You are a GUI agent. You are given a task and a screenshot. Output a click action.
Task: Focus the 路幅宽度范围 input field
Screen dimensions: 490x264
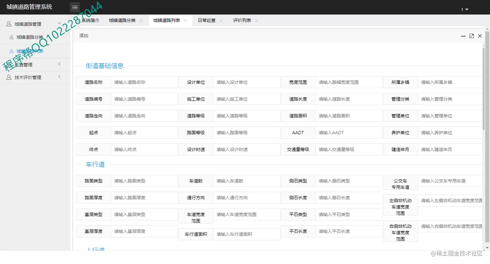pyautogui.click(x=349, y=82)
